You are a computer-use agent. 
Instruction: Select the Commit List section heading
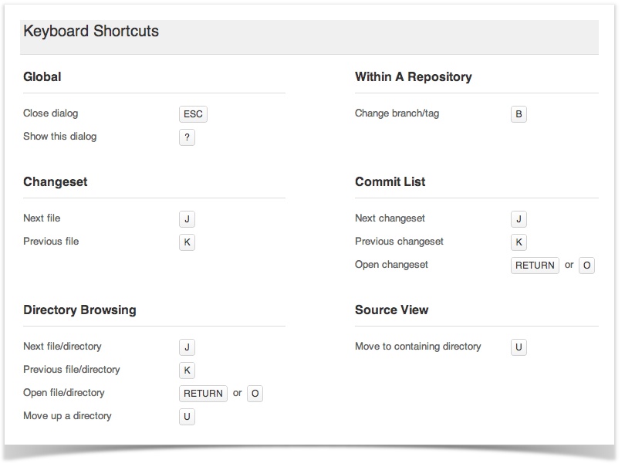390,182
